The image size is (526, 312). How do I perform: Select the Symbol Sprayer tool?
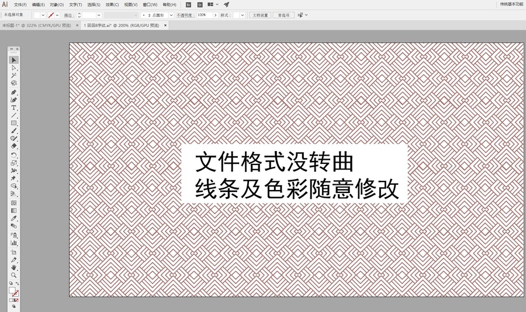[x=14, y=235]
